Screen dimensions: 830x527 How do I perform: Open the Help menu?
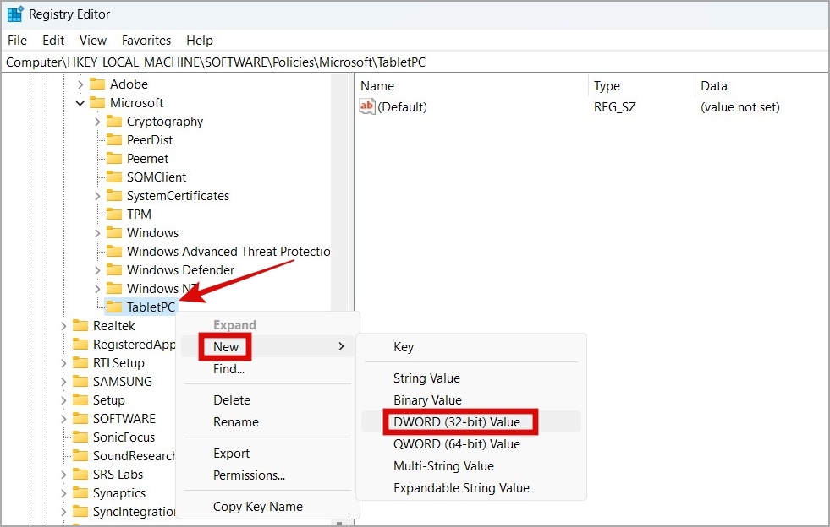point(200,41)
